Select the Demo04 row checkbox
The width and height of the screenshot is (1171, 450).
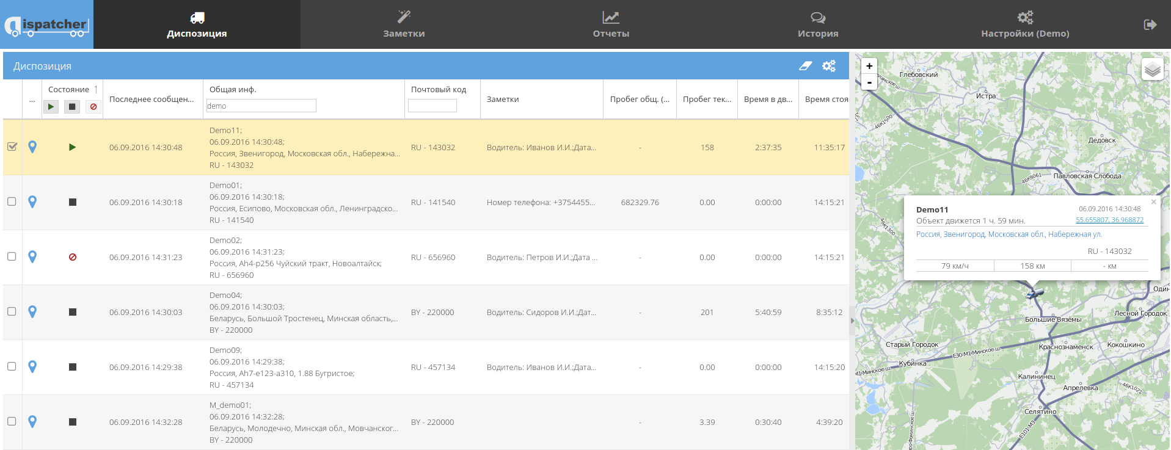point(12,311)
